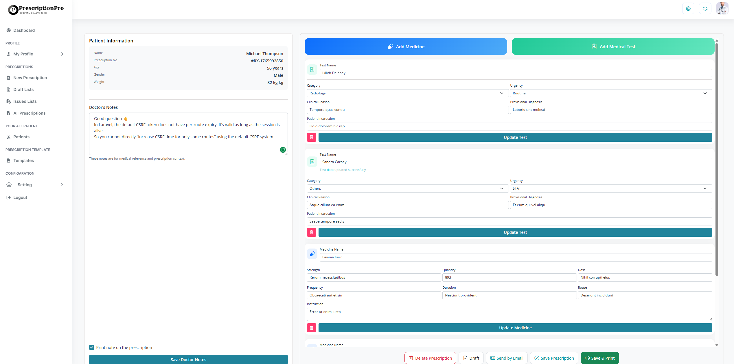
Task: Click the green medical test icon beside Lillith Delaney
Action: pos(312,69)
